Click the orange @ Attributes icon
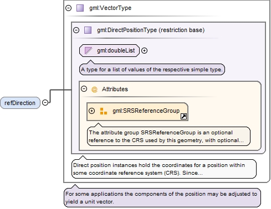Viewport: 271px width, 209px height. click(94, 90)
